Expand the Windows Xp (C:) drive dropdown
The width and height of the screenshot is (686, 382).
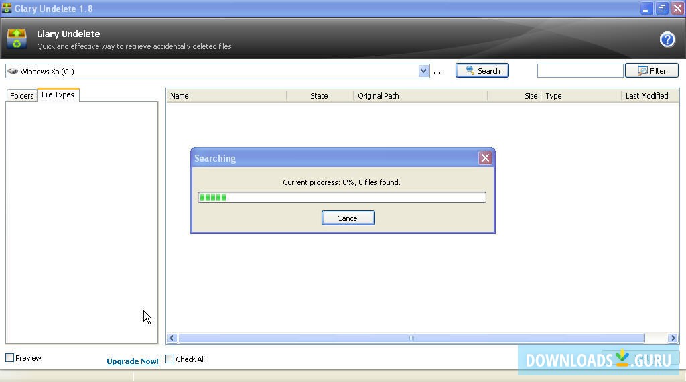pyautogui.click(x=423, y=71)
